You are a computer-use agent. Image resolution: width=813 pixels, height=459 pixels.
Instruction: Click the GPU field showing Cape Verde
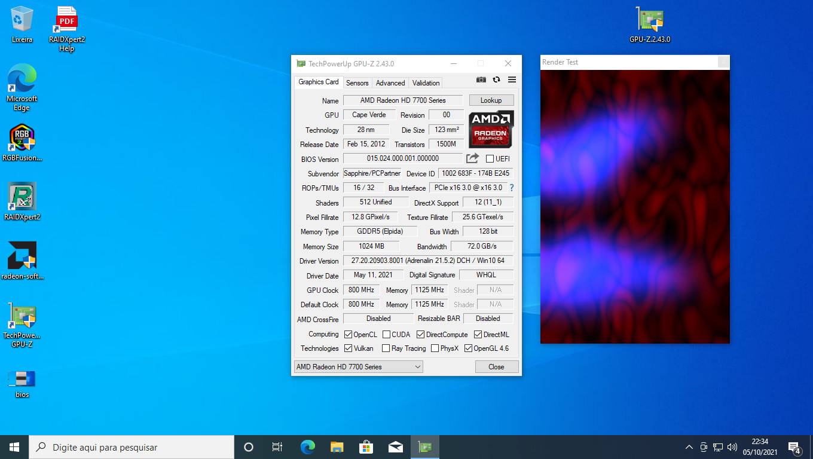369,115
